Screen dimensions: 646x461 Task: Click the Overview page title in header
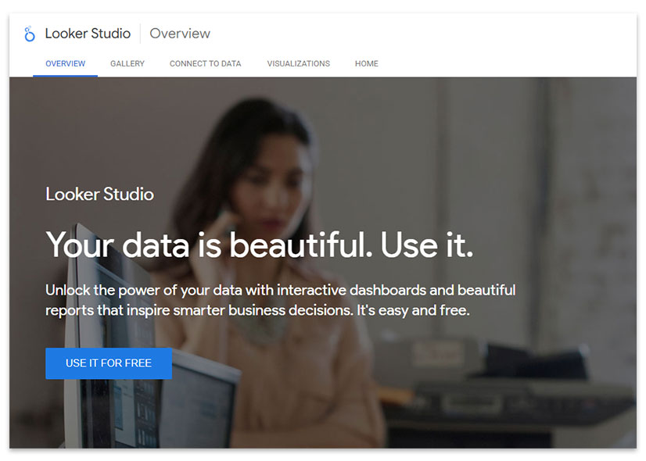point(179,34)
